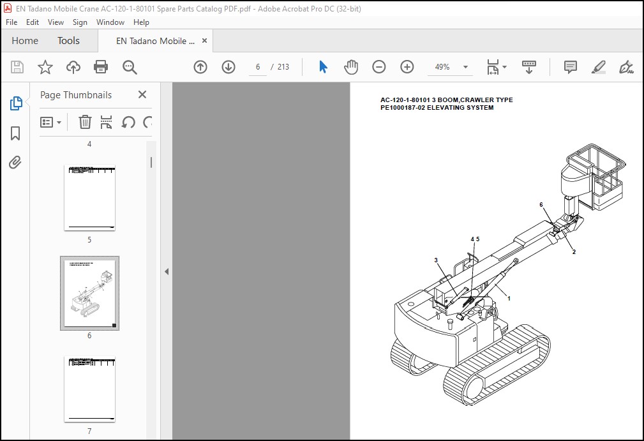This screenshot has width=644, height=441.
Task: Open the Sign menu
Action: coord(80,22)
